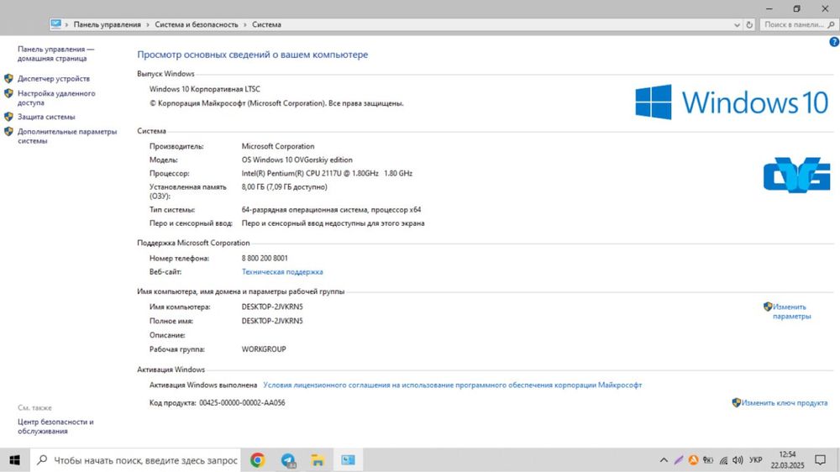840x472 pixels.
Task: Click Система breadcrumb item
Action: (x=267, y=24)
